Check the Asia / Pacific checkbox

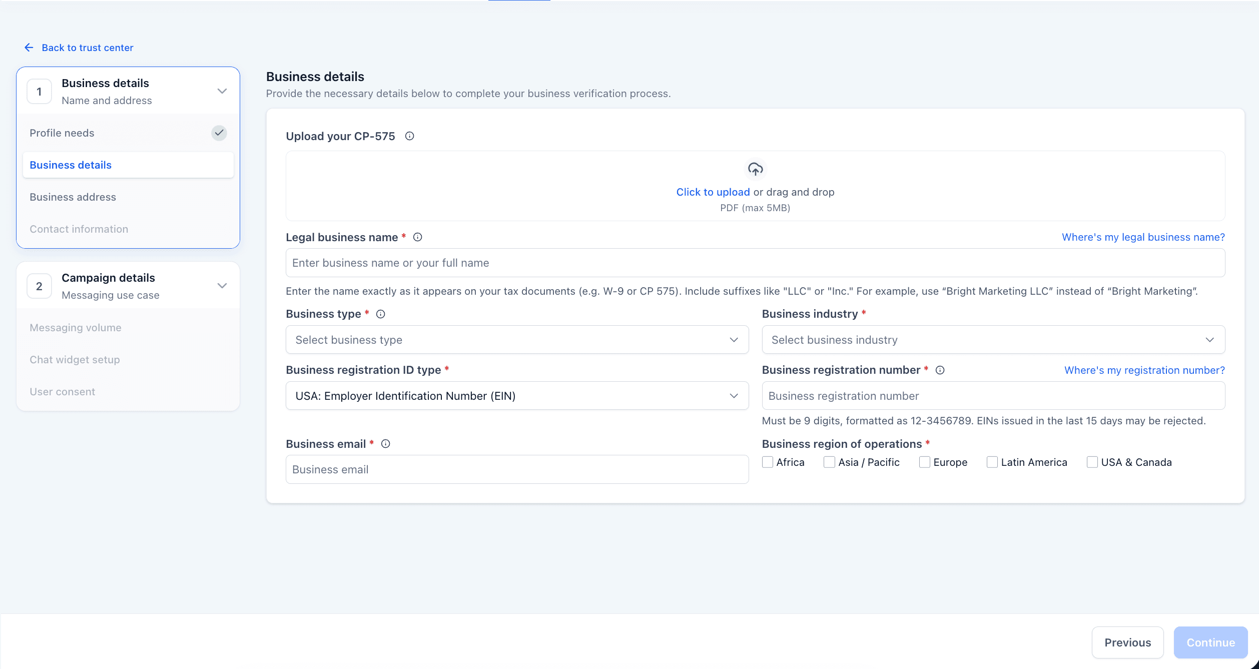point(829,462)
